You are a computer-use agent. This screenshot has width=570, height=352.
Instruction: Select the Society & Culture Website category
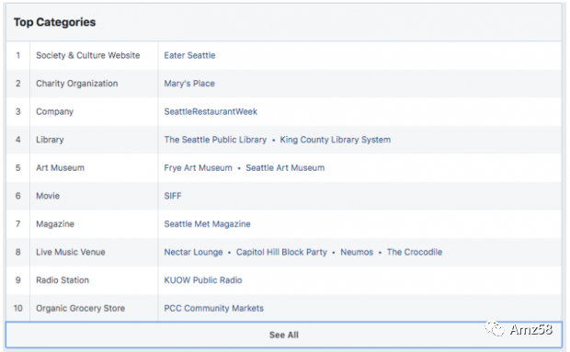[x=87, y=55]
